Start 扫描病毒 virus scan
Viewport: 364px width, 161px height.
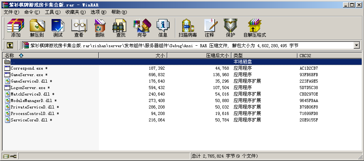coord(188,28)
